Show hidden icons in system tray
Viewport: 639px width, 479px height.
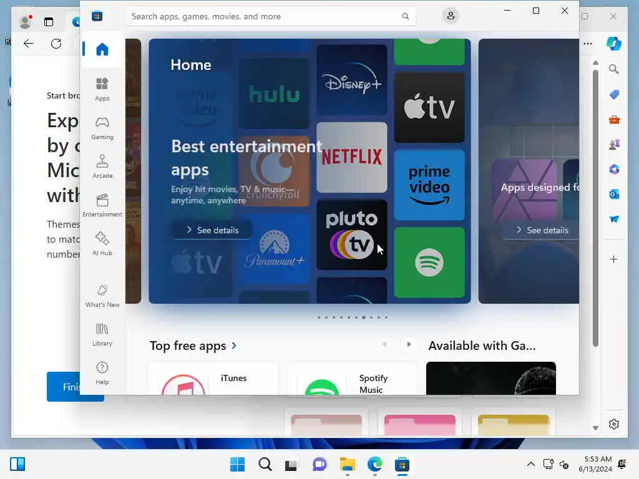(x=530, y=464)
